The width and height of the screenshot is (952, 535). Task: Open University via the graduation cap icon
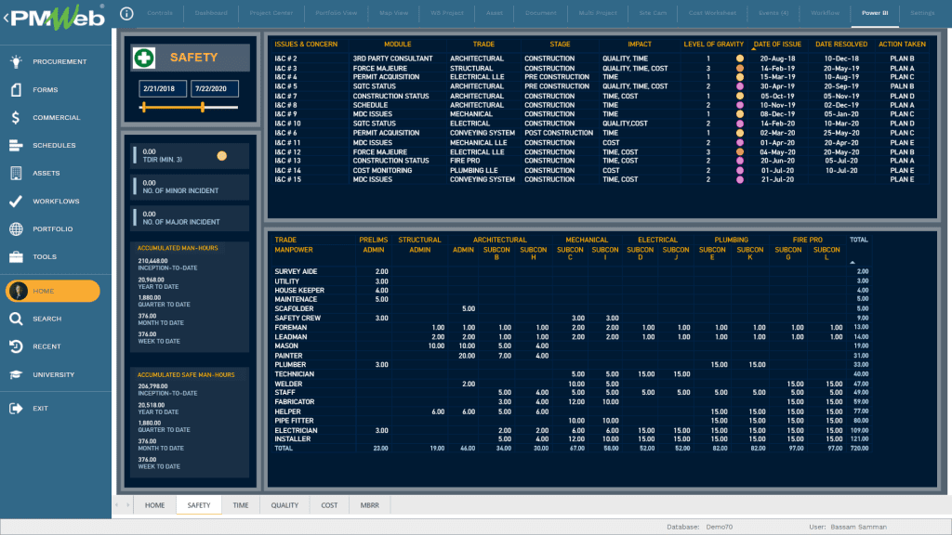click(16, 375)
